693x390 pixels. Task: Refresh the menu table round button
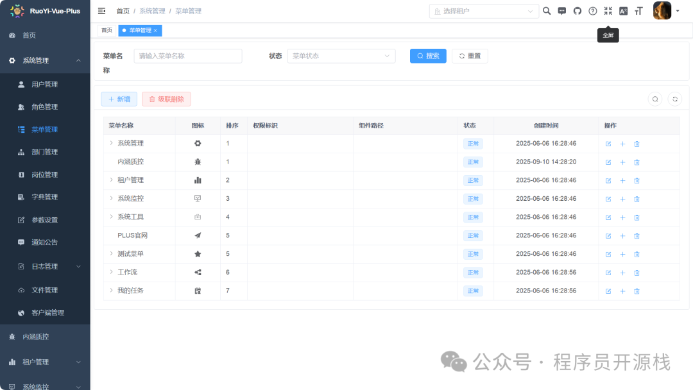pos(675,99)
